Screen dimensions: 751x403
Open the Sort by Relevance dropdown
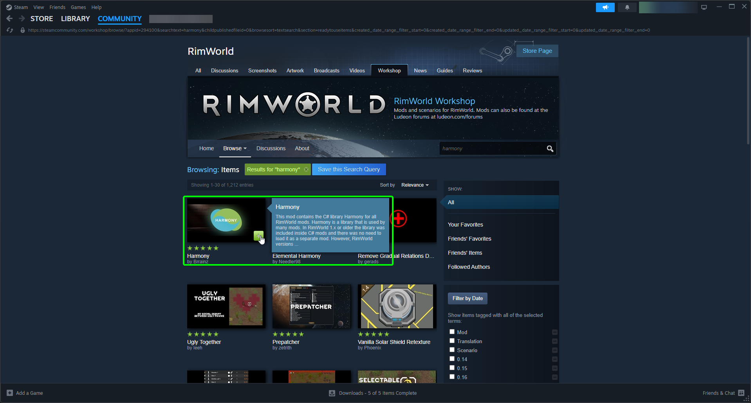coord(415,185)
